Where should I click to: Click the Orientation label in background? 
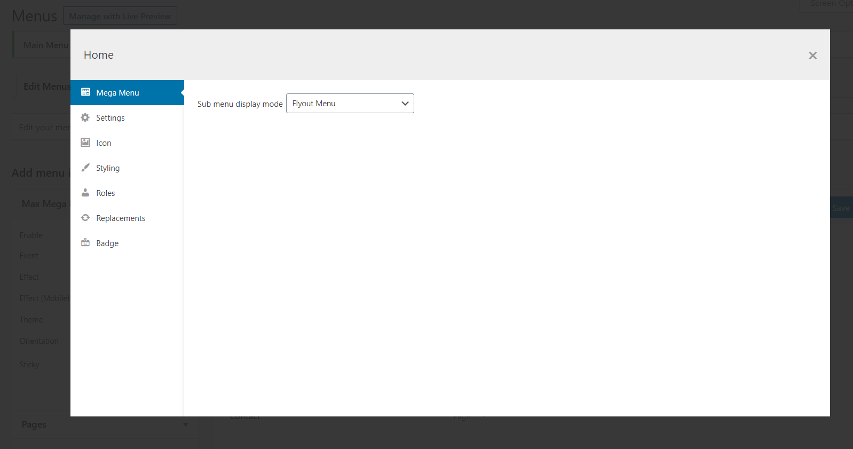[x=39, y=341]
